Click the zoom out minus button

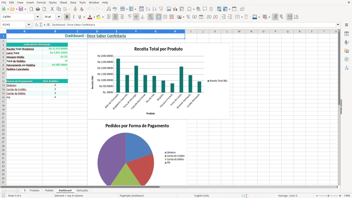pyautogui.click(x=317, y=196)
